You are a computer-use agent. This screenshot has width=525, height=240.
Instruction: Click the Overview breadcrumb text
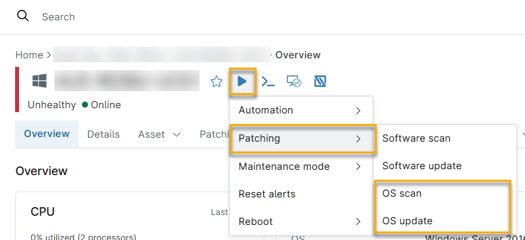point(298,55)
